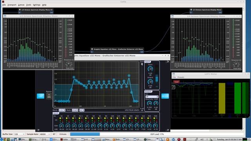The width and height of the screenshot is (251, 141).
Task: Adjust the Output gain knob in Signal panel
Action: [x=150, y=82]
